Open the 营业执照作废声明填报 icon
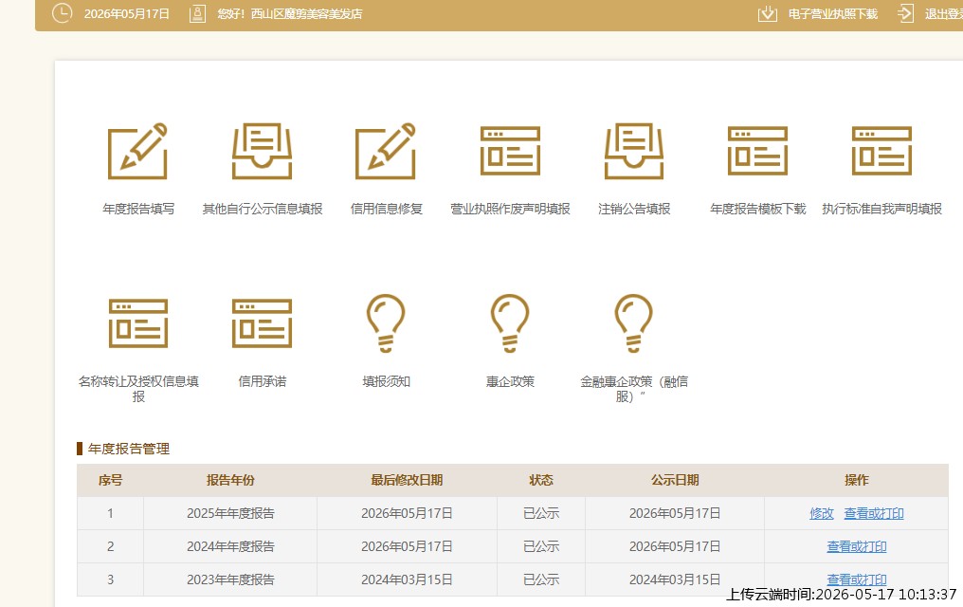 pos(510,151)
